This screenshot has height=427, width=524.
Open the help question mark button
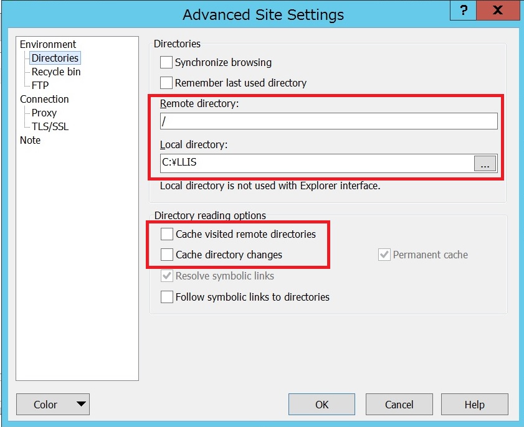(x=463, y=11)
